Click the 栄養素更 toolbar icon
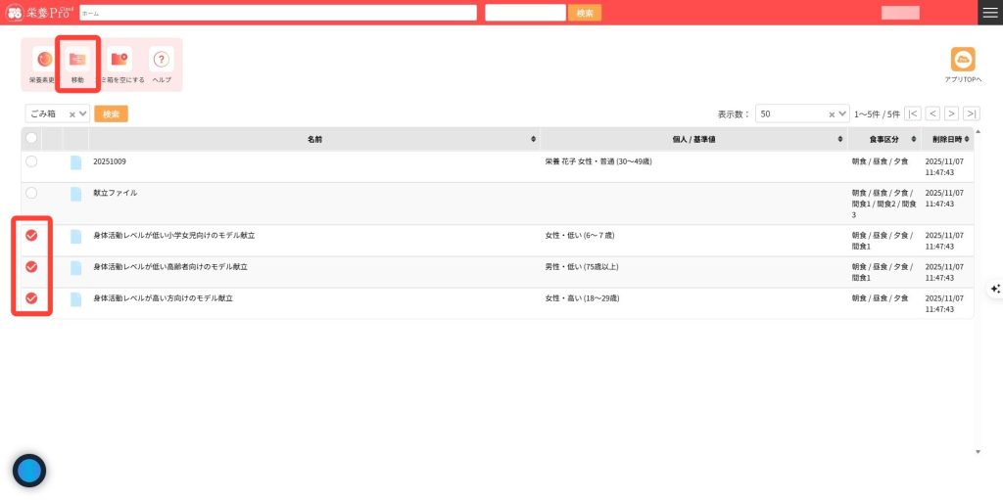1003x500 pixels. (43, 60)
